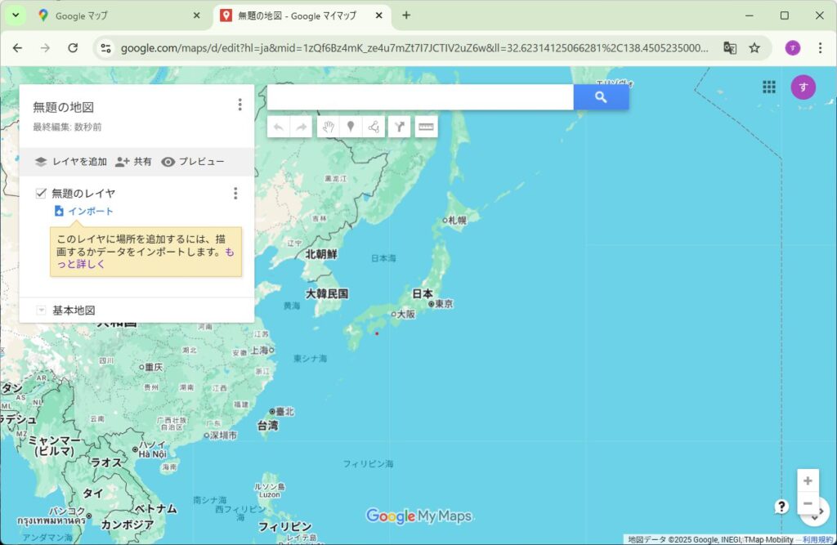Screen dimensions: 837x545
Task: Click the 大阪 label on the map
Action: pos(405,314)
